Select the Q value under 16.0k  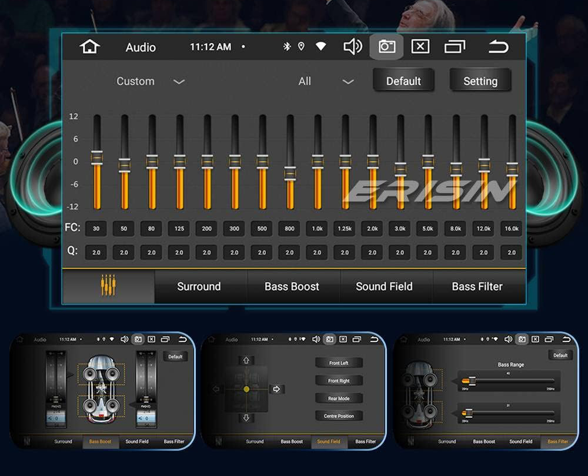(511, 253)
